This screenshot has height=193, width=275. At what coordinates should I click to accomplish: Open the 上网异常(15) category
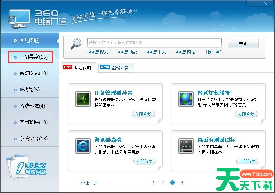[30, 57]
